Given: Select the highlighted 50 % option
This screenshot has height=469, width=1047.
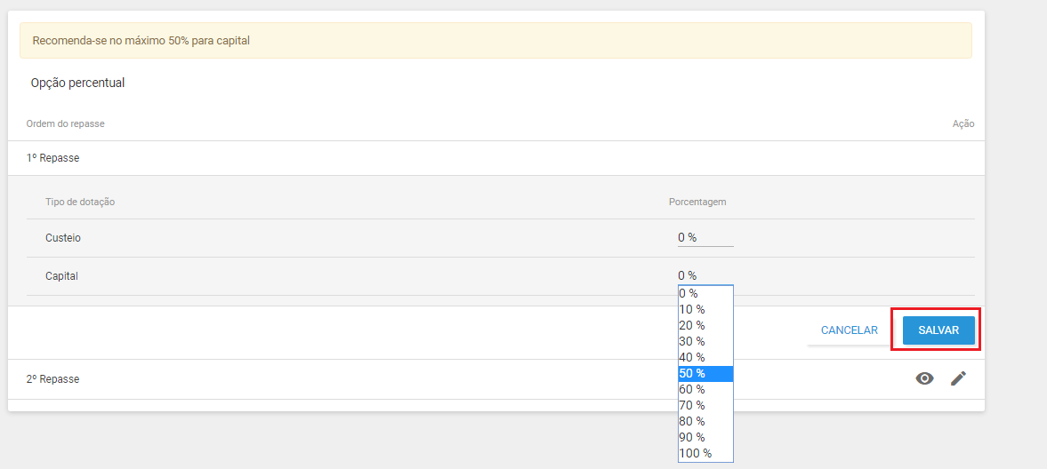Looking at the screenshot, I should pyautogui.click(x=705, y=374).
